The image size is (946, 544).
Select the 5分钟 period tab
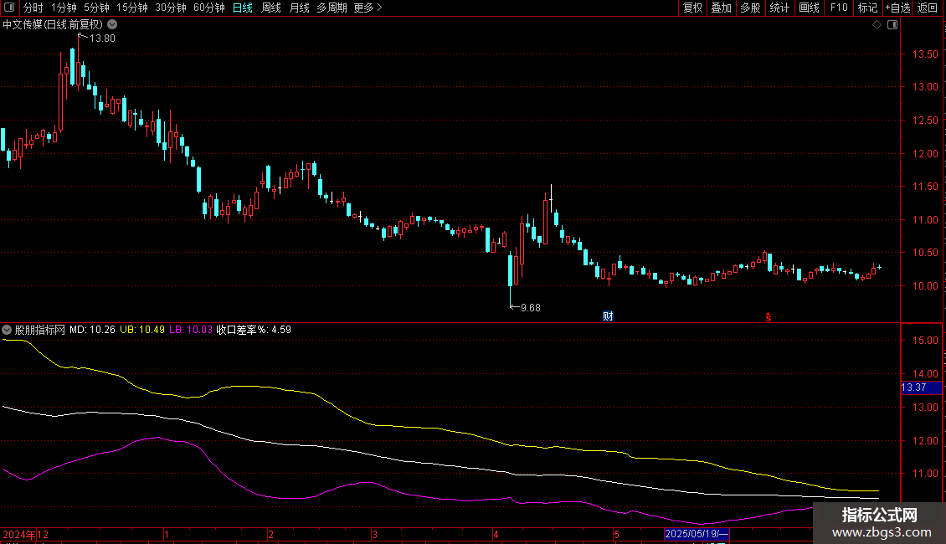click(96, 8)
